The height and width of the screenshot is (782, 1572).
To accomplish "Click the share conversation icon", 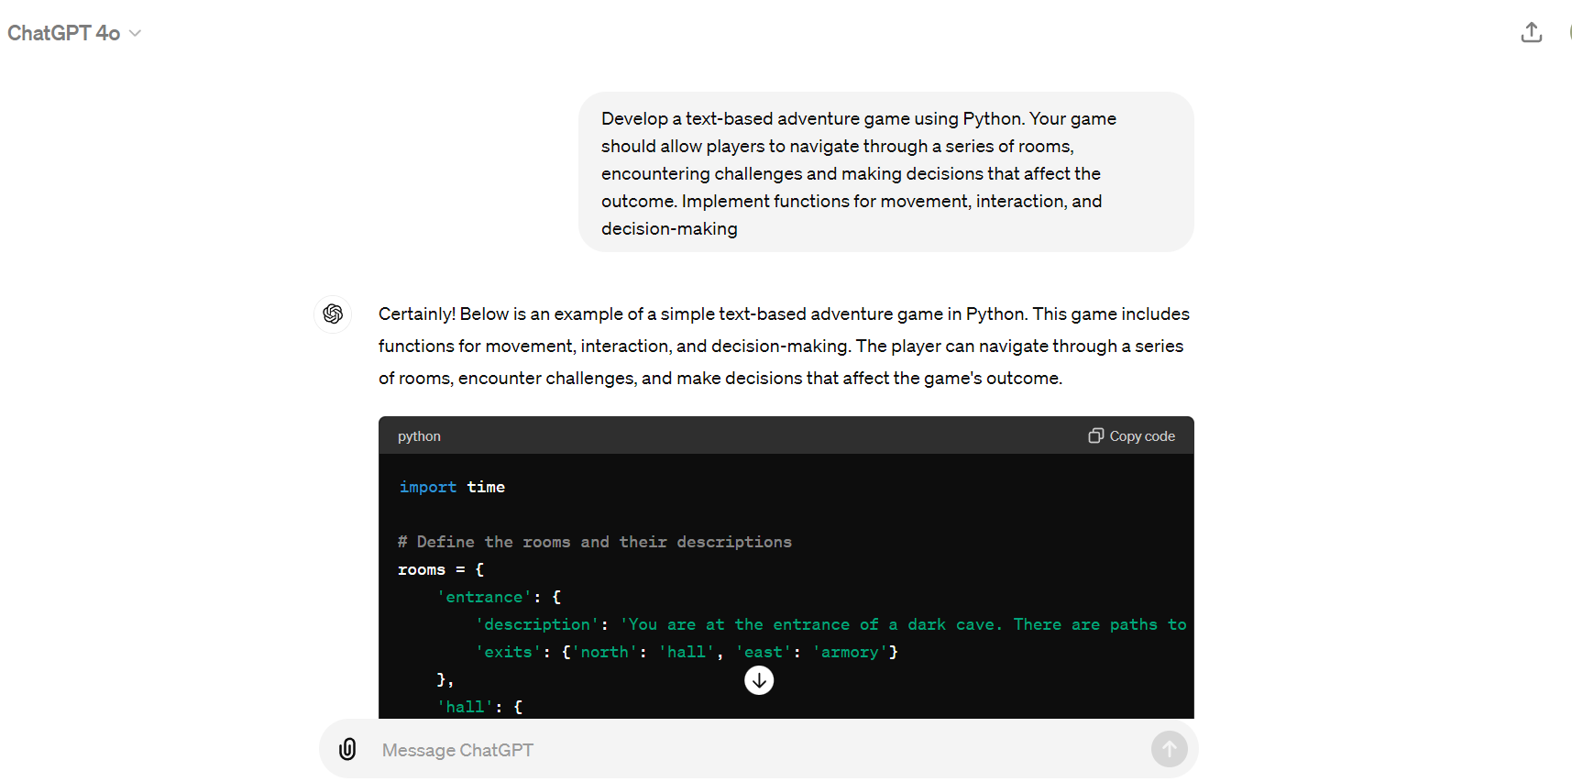I will 1531,33.
